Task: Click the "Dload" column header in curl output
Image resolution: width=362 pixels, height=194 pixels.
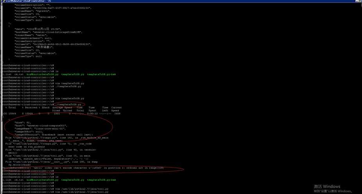Action: point(56,111)
